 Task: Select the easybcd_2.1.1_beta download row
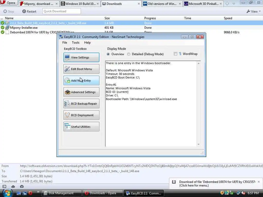pos(131,23)
